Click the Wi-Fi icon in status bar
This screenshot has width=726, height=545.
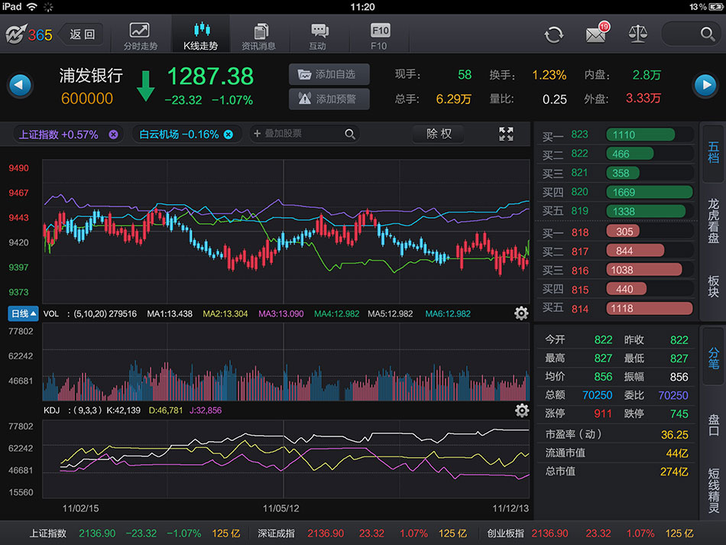coord(31,6)
